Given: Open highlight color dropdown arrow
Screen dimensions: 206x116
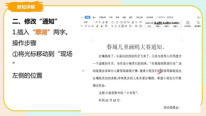Looking at the screenshot, I should tap(99, 26).
